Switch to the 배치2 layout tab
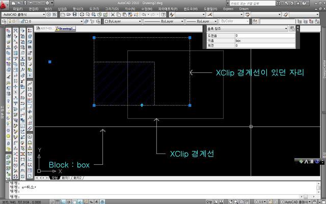This screenshot has width=326, height=204. click(77, 178)
